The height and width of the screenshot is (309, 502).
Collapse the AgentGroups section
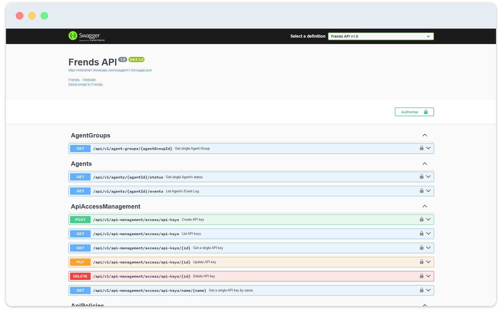tap(425, 135)
